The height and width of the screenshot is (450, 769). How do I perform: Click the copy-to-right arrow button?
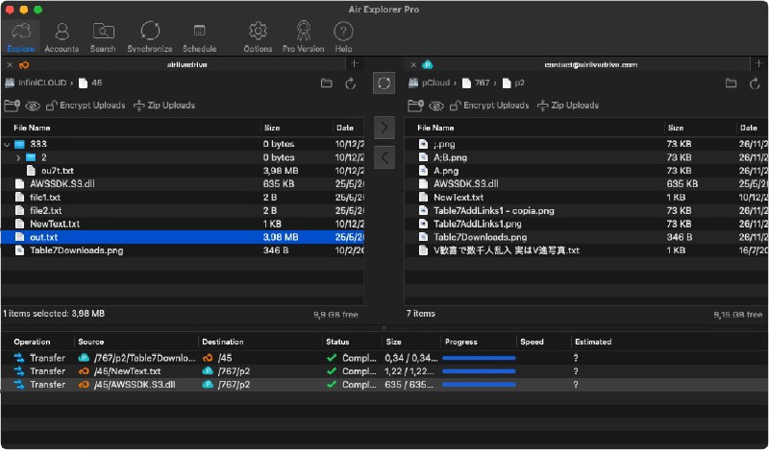click(x=384, y=128)
